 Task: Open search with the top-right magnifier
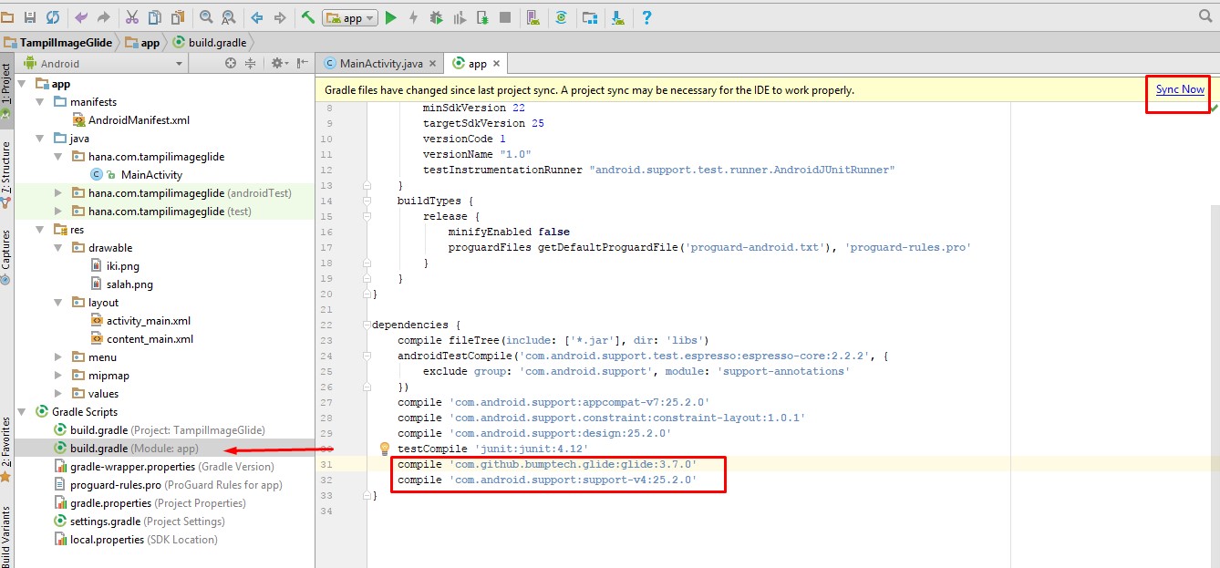pyautogui.click(x=1204, y=15)
